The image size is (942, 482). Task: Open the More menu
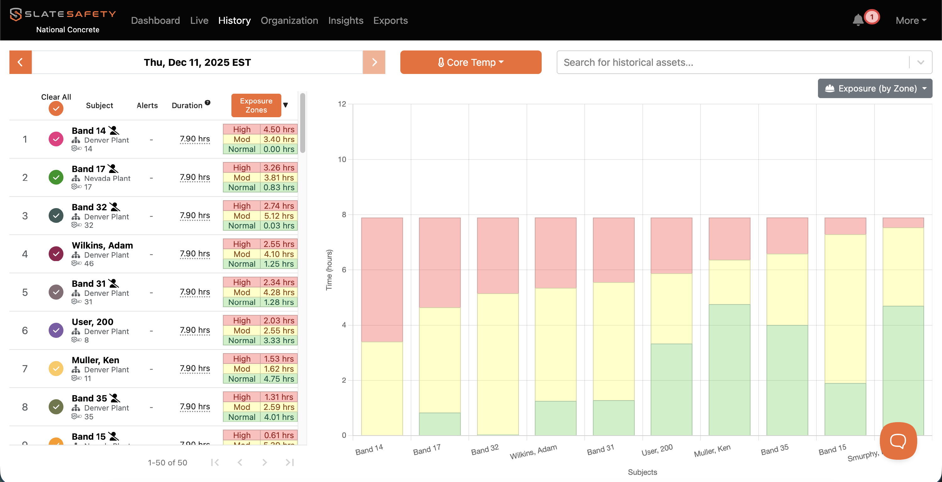910,20
